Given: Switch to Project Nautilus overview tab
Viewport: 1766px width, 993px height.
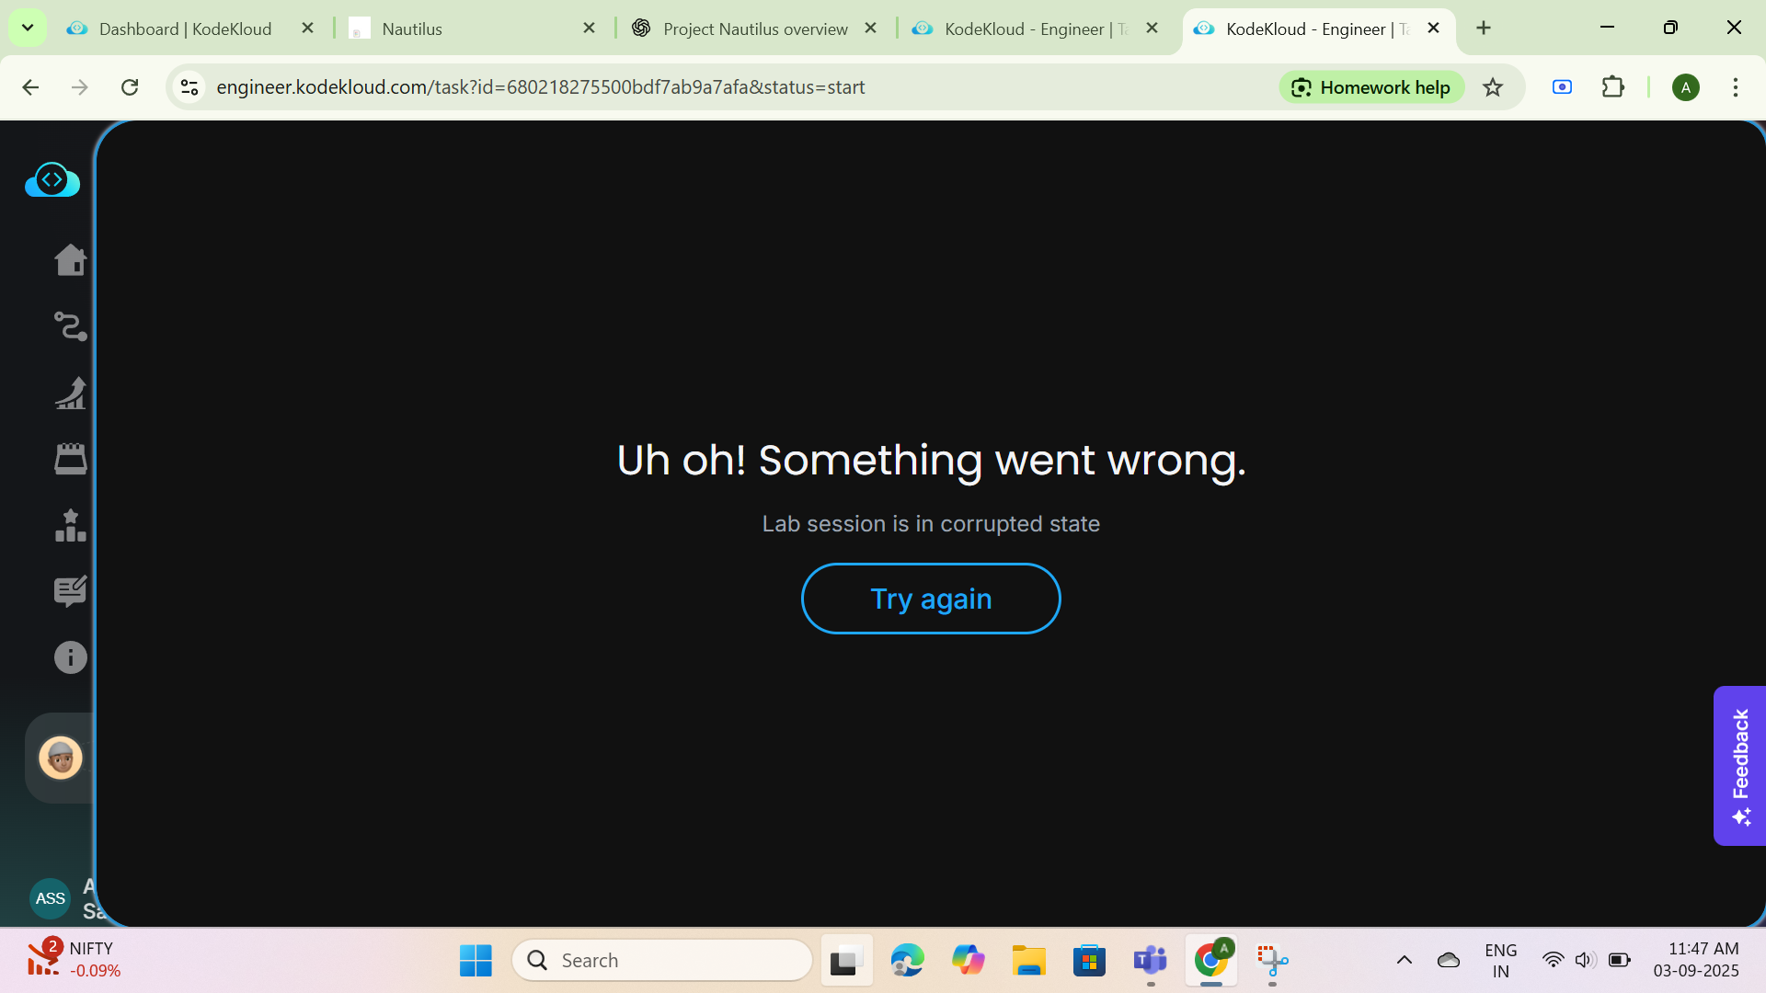Looking at the screenshot, I should (x=754, y=29).
